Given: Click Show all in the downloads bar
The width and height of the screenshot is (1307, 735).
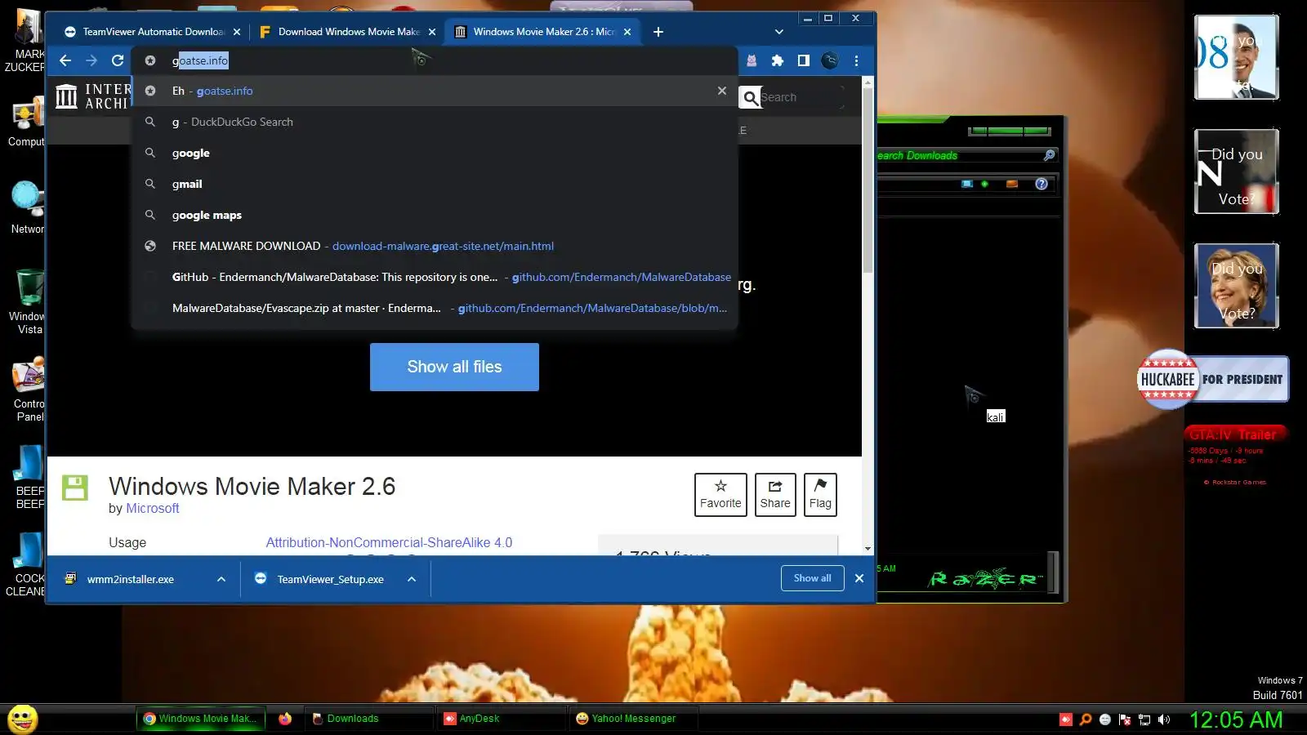Looking at the screenshot, I should (x=813, y=578).
